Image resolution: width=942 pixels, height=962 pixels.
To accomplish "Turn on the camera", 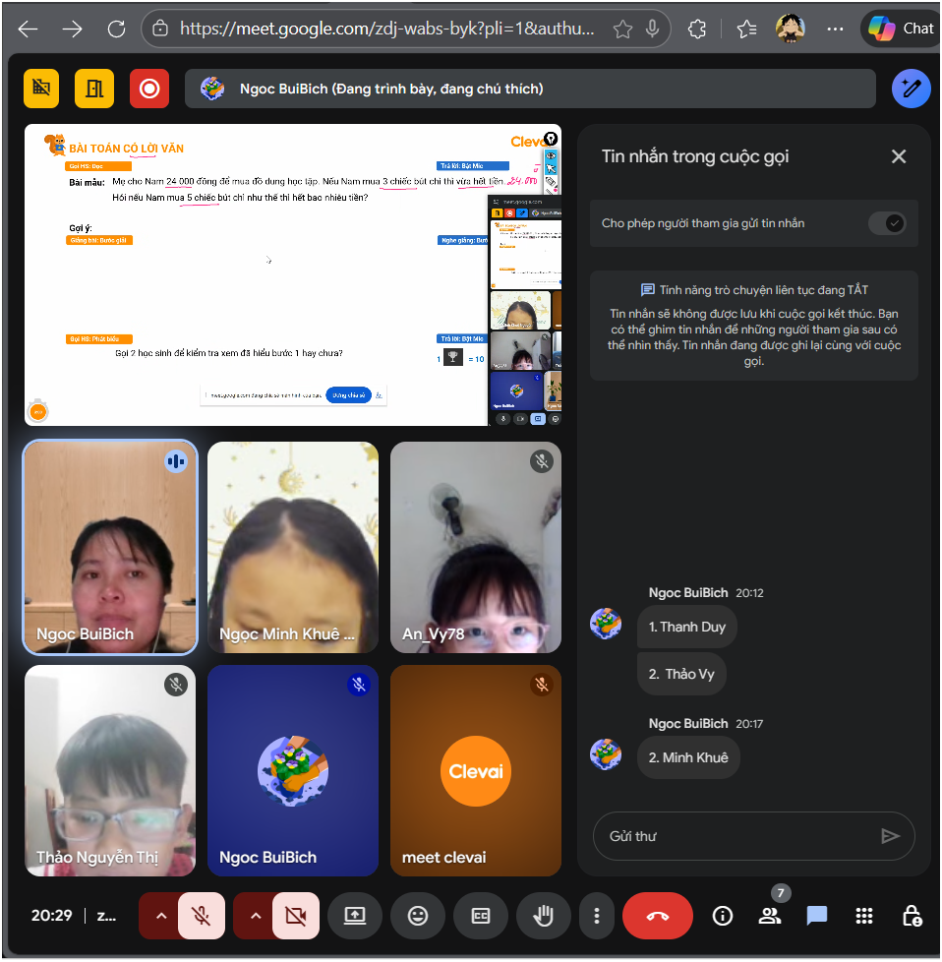I will [x=296, y=916].
